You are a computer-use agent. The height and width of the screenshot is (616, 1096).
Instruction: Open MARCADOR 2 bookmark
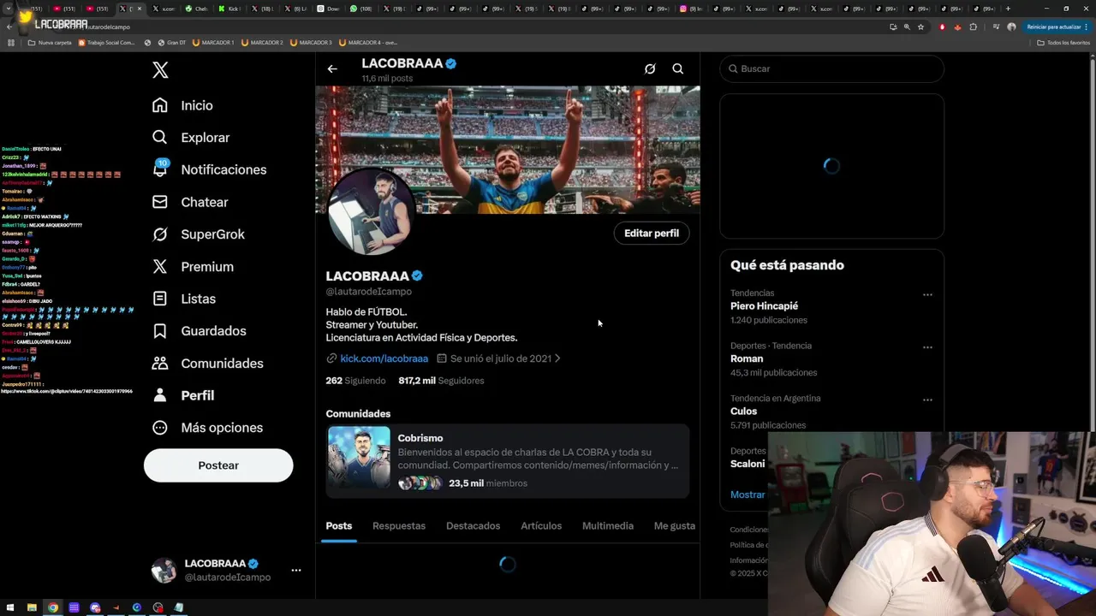click(262, 42)
